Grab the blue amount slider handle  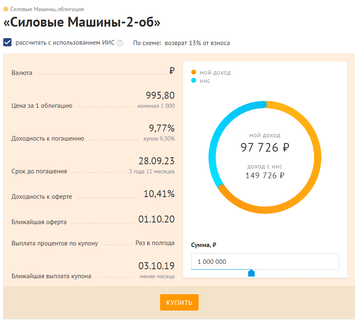click(x=251, y=273)
